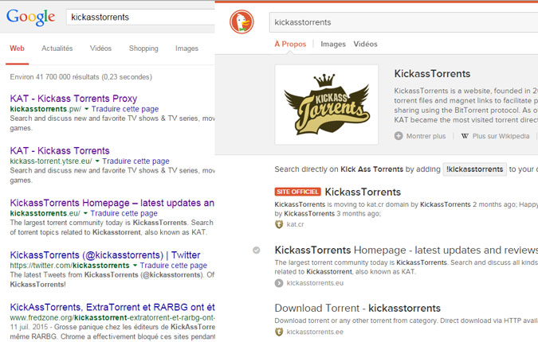Open KickassTorrents Twitter result
The width and height of the screenshot is (538, 342).
105,255
